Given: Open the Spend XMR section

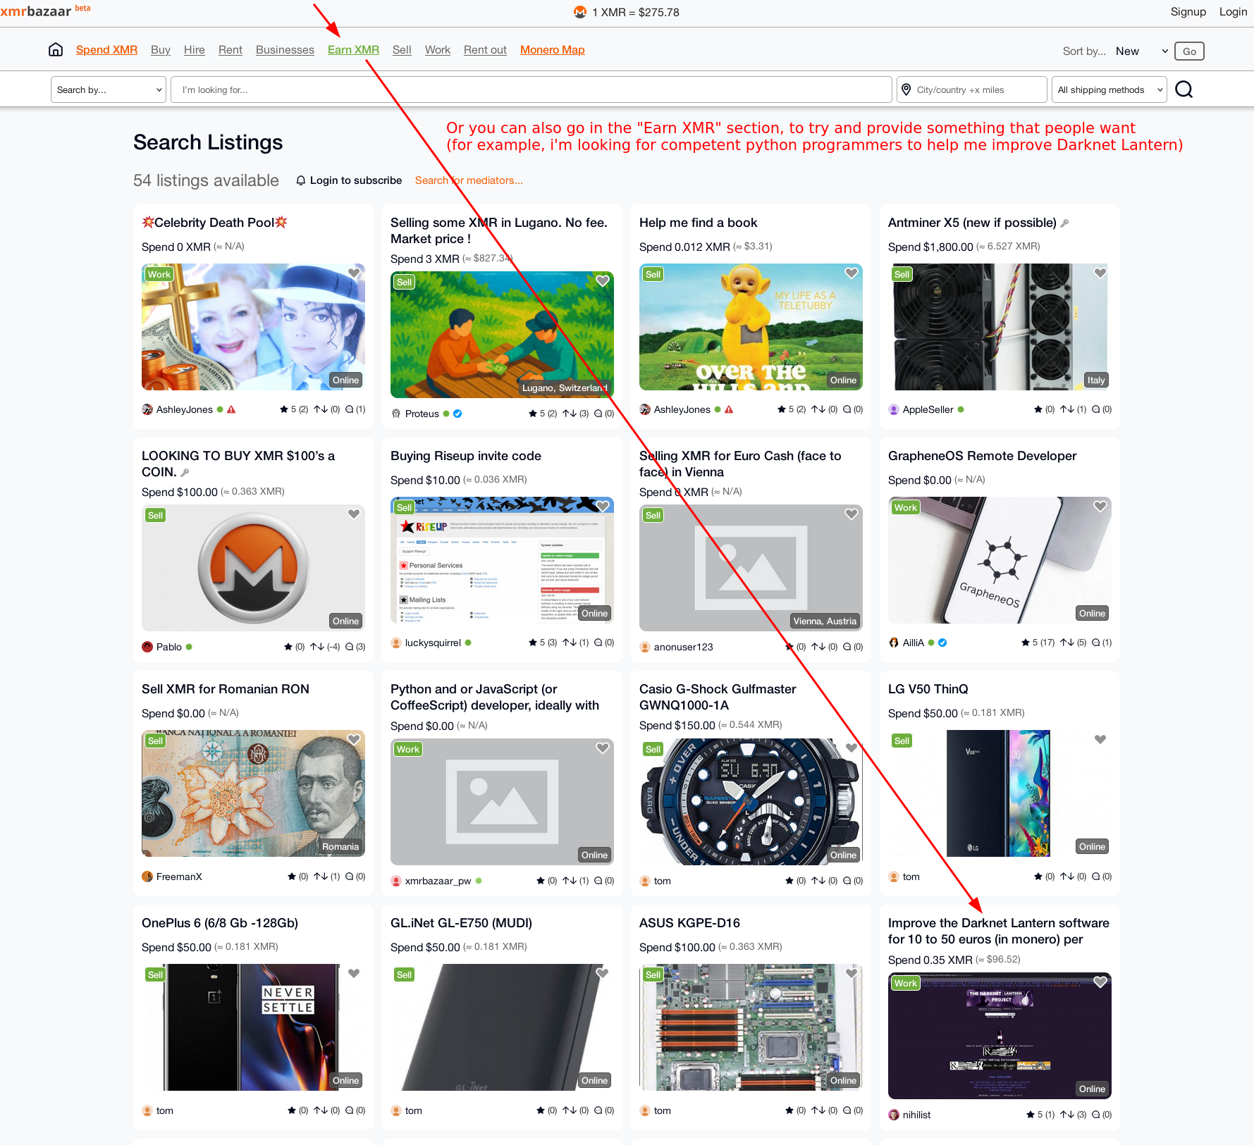Looking at the screenshot, I should click(x=106, y=49).
